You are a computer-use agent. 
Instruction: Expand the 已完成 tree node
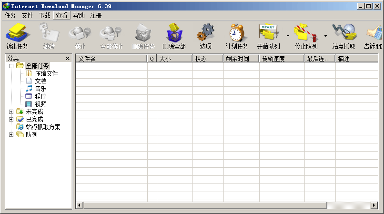pos(11,119)
